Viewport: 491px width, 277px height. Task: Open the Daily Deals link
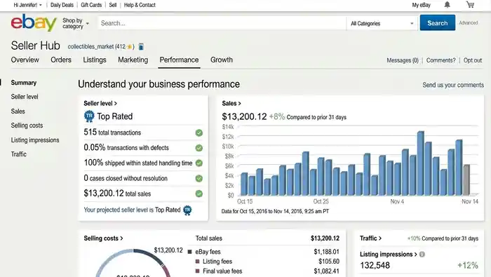(x=62, y=5)
